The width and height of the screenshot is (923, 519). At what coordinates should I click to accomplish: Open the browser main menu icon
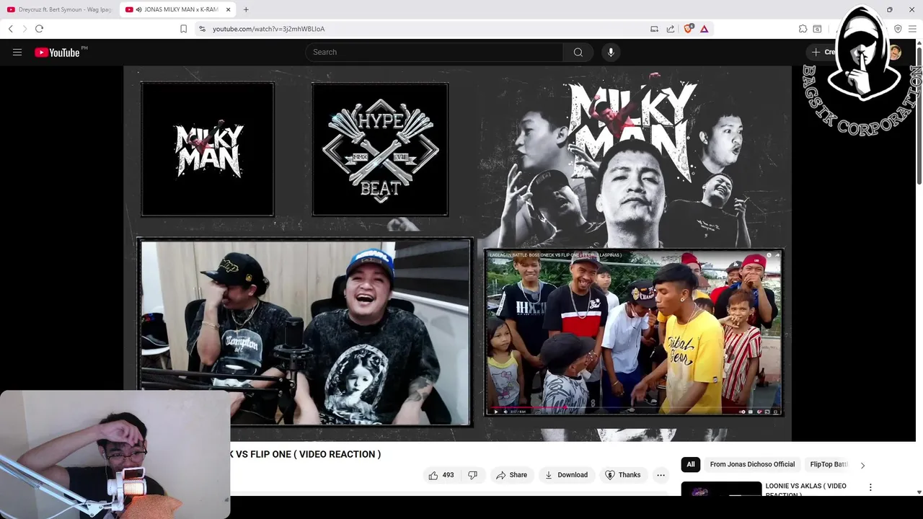(x=912, y=29)
